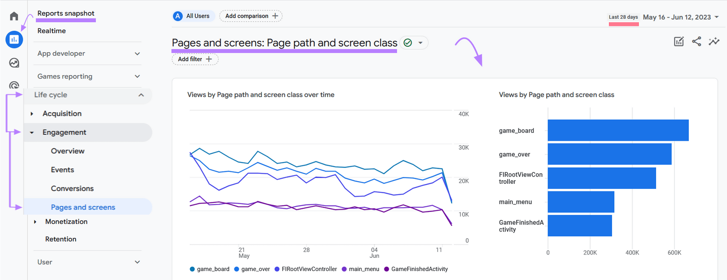Open Pages and screens report
Viewport: 727px width, 280px height.
click(x=83, y=207)
